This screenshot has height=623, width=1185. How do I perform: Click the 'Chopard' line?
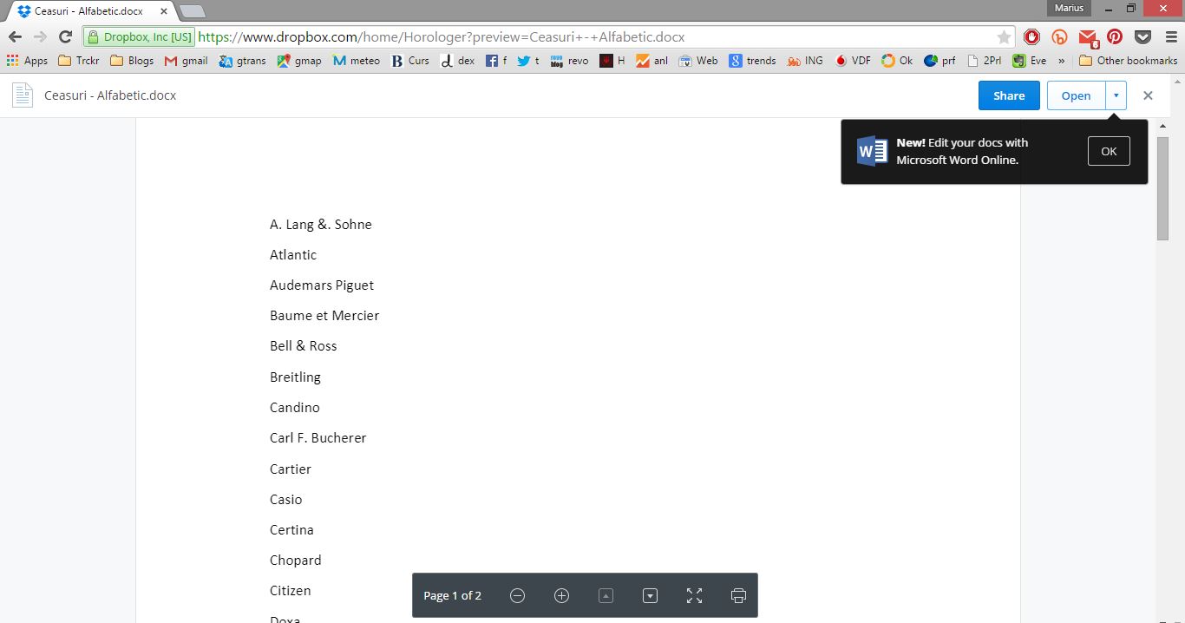pyautogui.click(x=295, y=561)
